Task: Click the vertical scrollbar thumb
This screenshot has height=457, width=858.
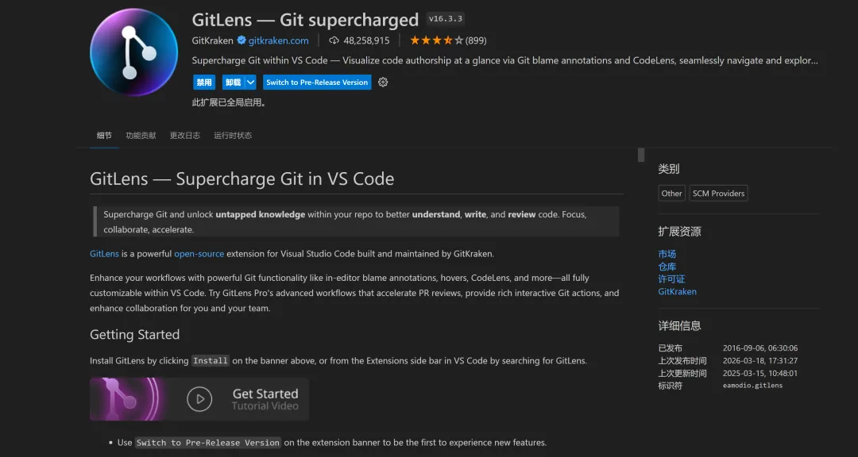Action: click(x=641, y=155)
